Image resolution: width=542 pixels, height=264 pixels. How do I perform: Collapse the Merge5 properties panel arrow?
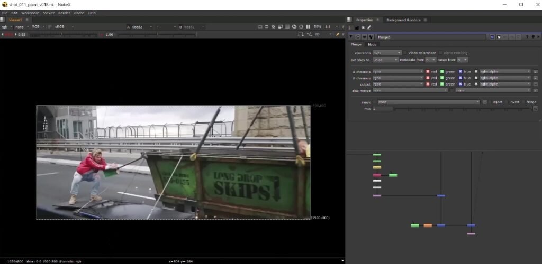point(350,36)
